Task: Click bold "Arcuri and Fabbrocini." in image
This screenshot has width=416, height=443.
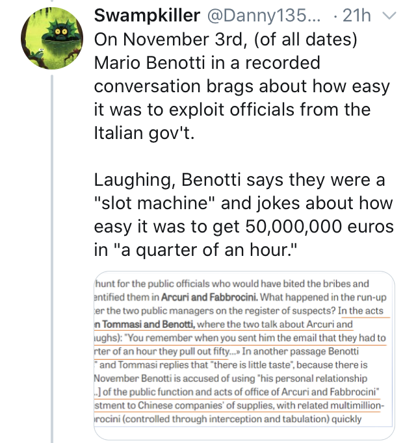Action: 209,297
